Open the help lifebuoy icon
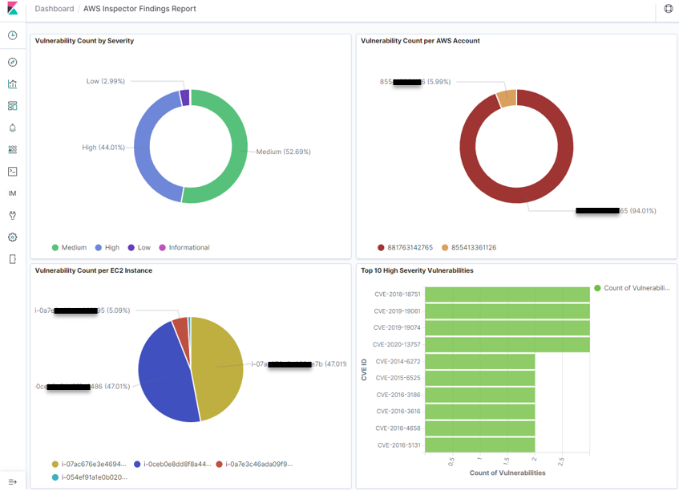 (669, 8)
